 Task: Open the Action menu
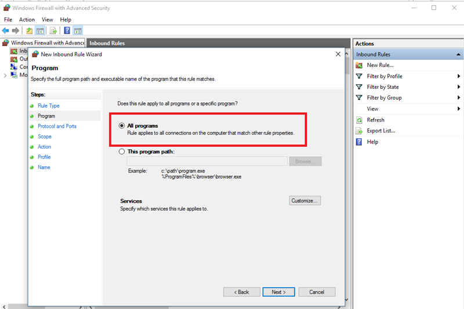click(27, 20)
